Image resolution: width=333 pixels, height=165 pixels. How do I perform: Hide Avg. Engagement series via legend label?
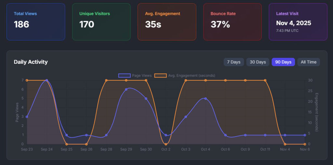(x=191, y=76)
